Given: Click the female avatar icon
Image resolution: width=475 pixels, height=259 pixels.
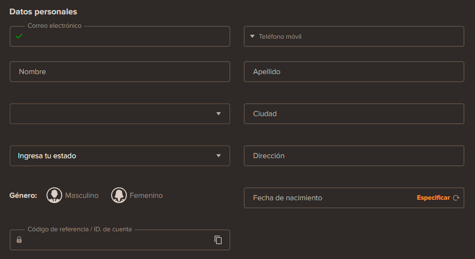Looking at the screenshot, I should pos(119,195).
